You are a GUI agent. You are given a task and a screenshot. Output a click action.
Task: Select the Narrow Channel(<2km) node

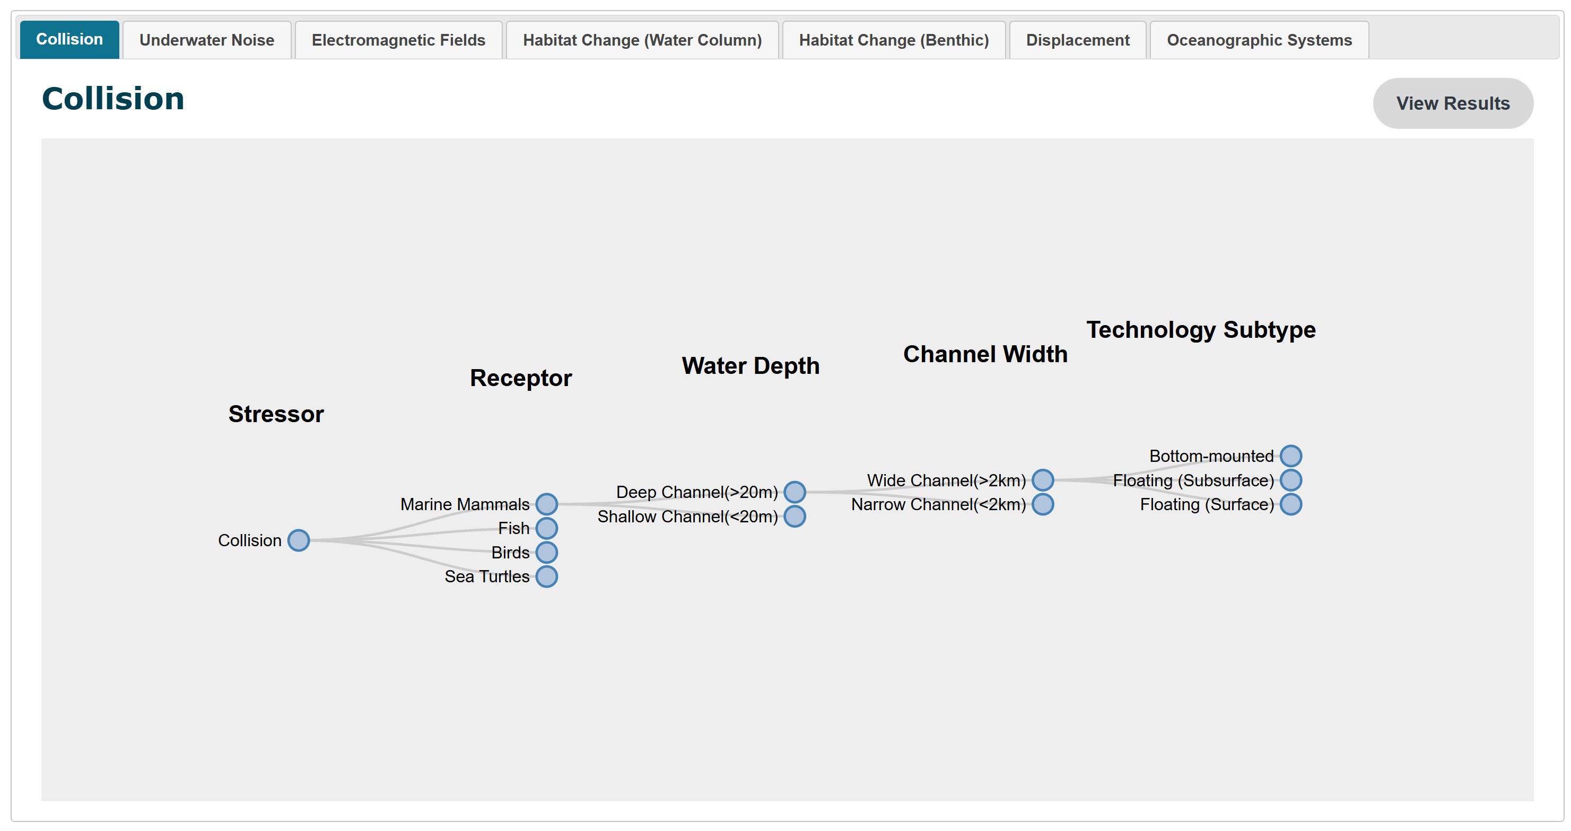tap(1043, 504)
